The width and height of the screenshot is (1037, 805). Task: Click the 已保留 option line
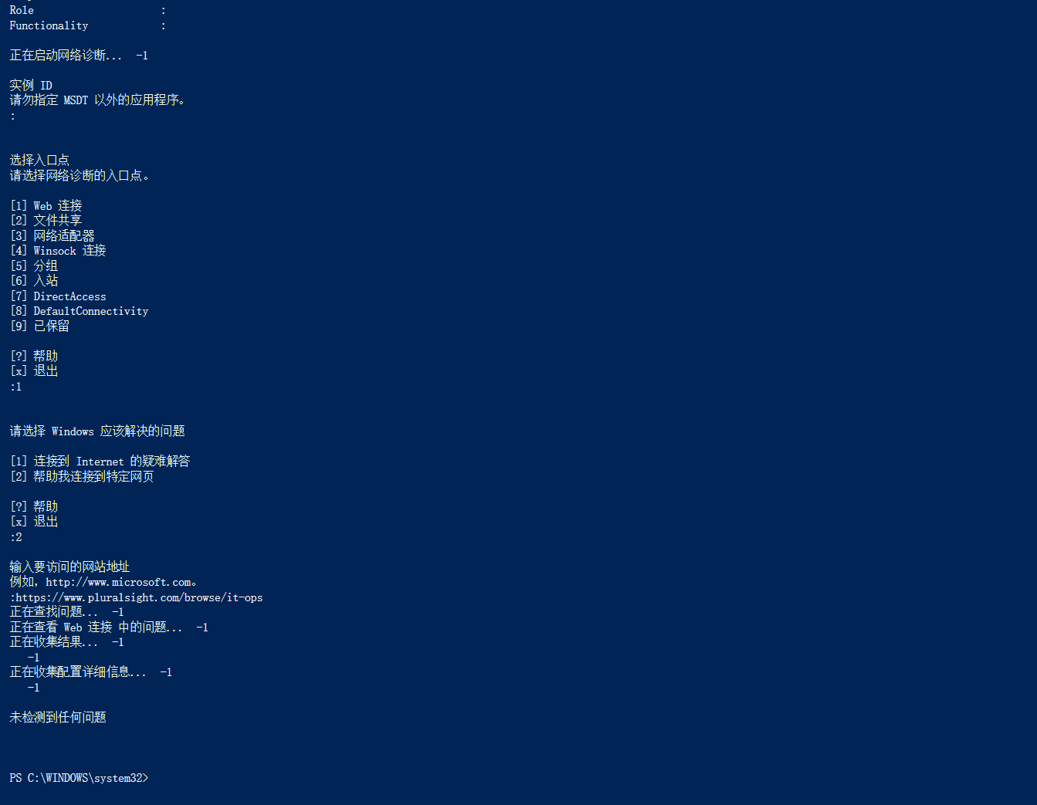point(39,326)
